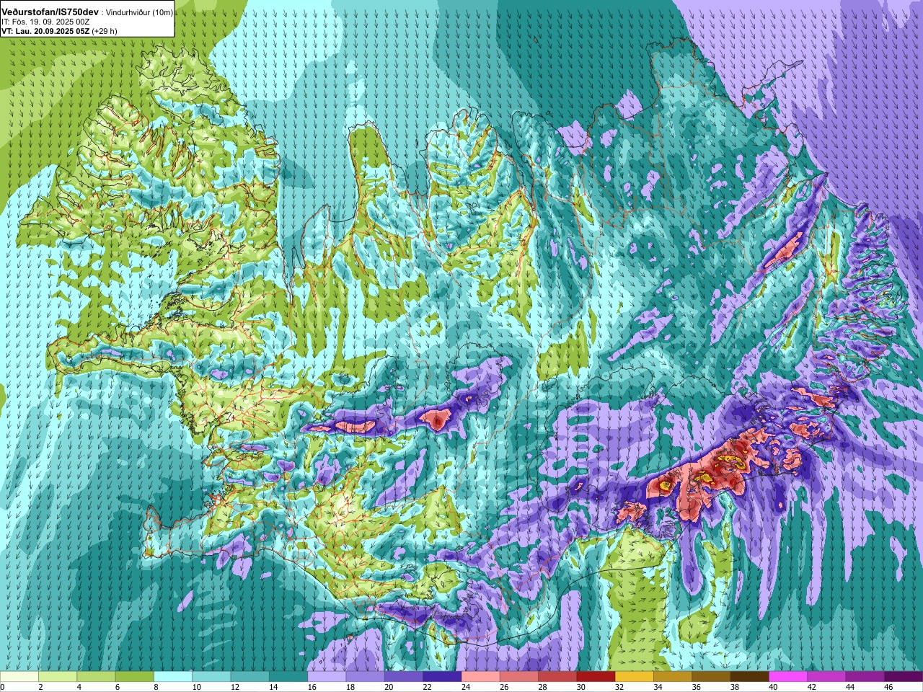Choose the 22–24 deep indigo legend swatch
Image resolution: width=923 pixels, height=692 pixels.
pyautogui.click(x=442, y=677)
